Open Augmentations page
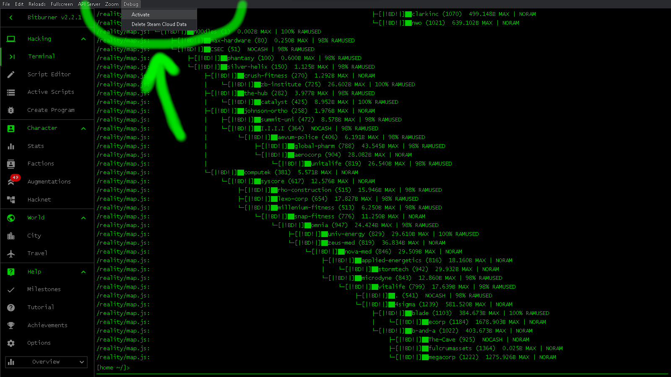Image resolution: width=671 pixels, height=377 pixels. [49, 182]
